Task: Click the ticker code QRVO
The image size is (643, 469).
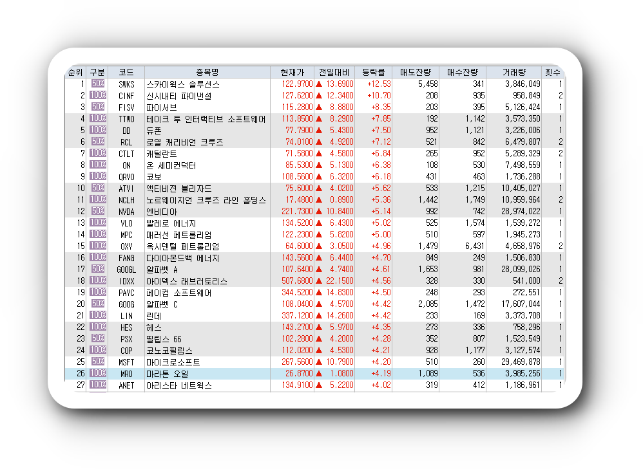Action: [x=126, y=177]
